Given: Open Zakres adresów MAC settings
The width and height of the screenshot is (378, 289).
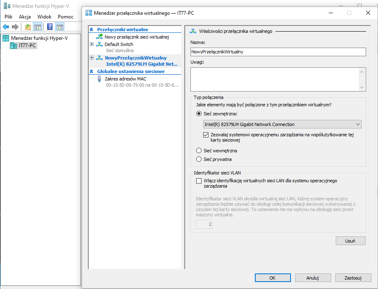Looking at the screenshot, I should pyautogui.click(x=99, y=79).
